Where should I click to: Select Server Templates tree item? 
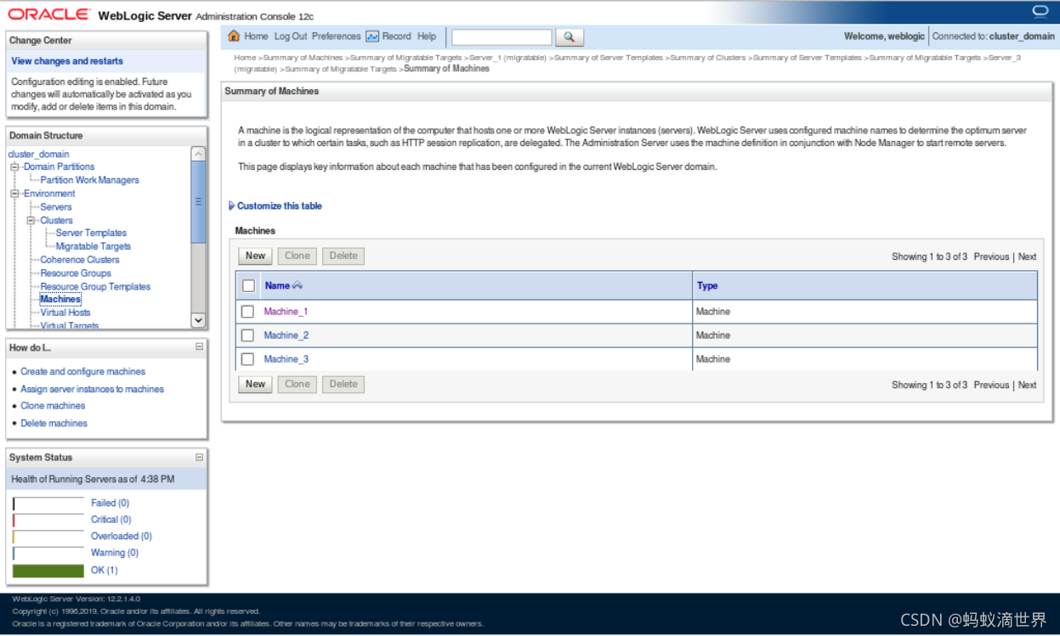pyautogui.click(x=91, y=233)
